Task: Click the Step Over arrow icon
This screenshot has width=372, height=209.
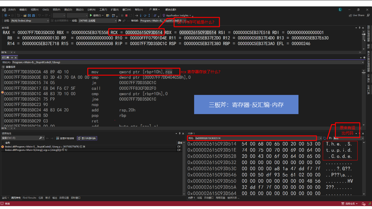Action: click(145, 15)
